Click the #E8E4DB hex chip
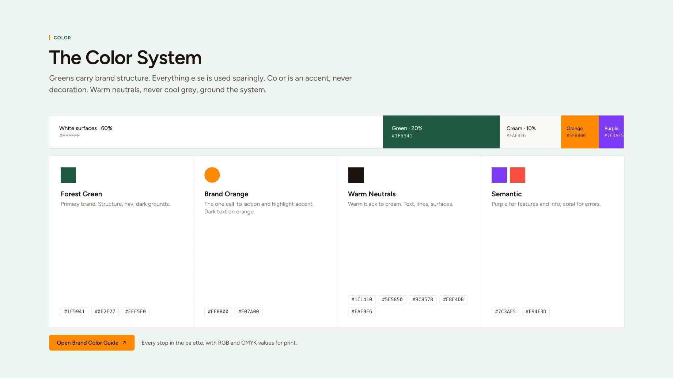 [x=453, y=299]
